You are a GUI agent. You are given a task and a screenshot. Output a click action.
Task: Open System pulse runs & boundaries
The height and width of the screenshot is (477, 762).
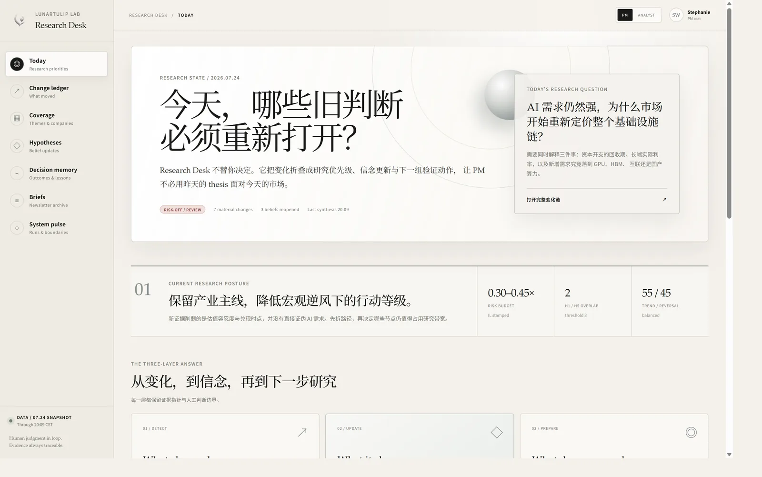57,227
